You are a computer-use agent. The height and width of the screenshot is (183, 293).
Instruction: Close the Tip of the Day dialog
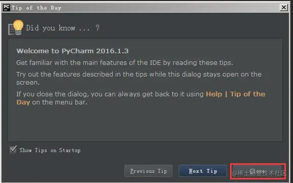tap(257, 171)
